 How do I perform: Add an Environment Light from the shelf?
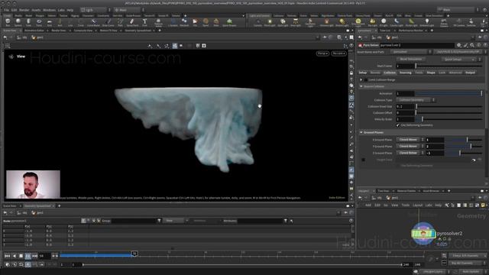tap(358, 22)
